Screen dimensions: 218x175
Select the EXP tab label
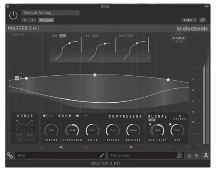(50, 116)
